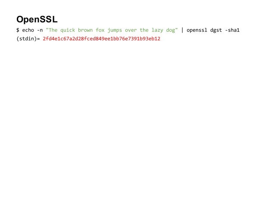Select the word echo in the command

click(x=28, y=30)
